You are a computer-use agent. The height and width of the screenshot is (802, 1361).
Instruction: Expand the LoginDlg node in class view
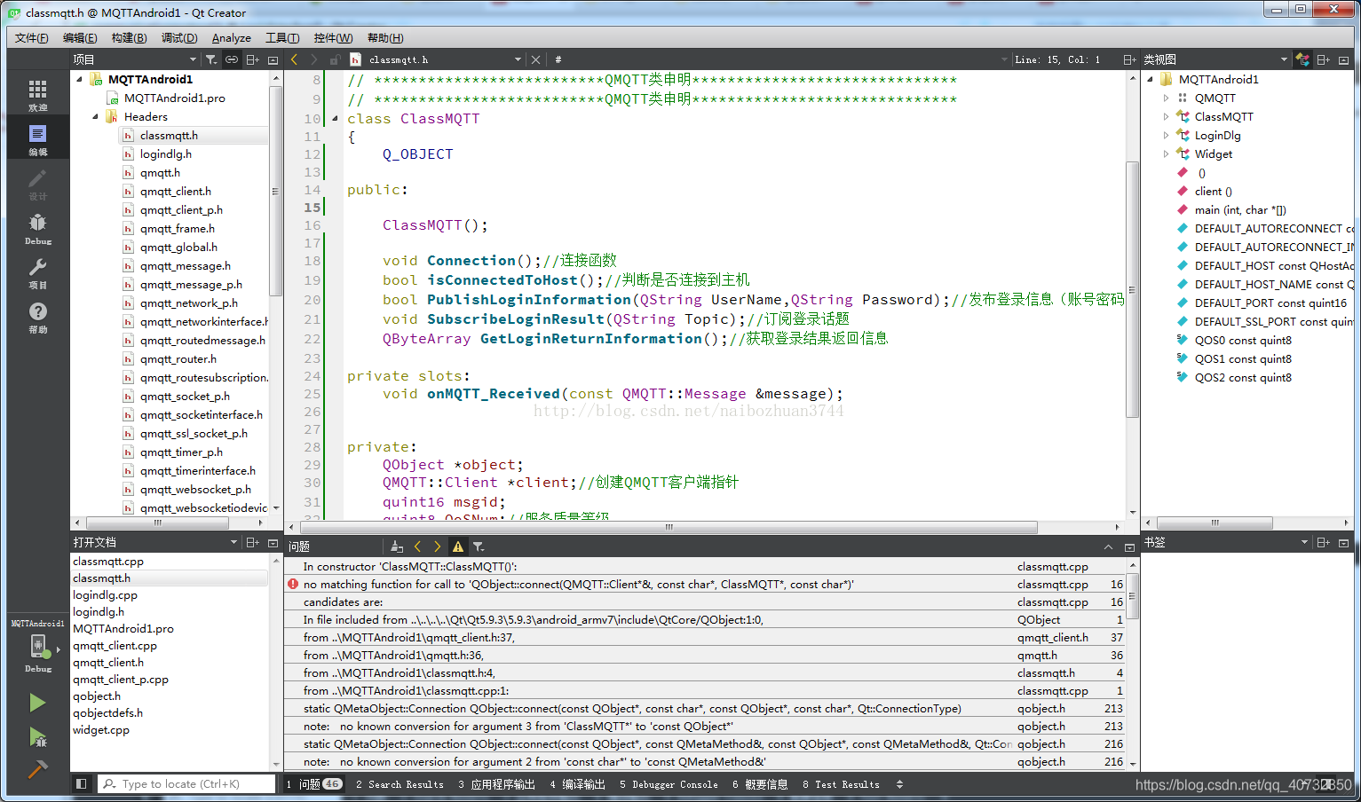pos(1166,135)
